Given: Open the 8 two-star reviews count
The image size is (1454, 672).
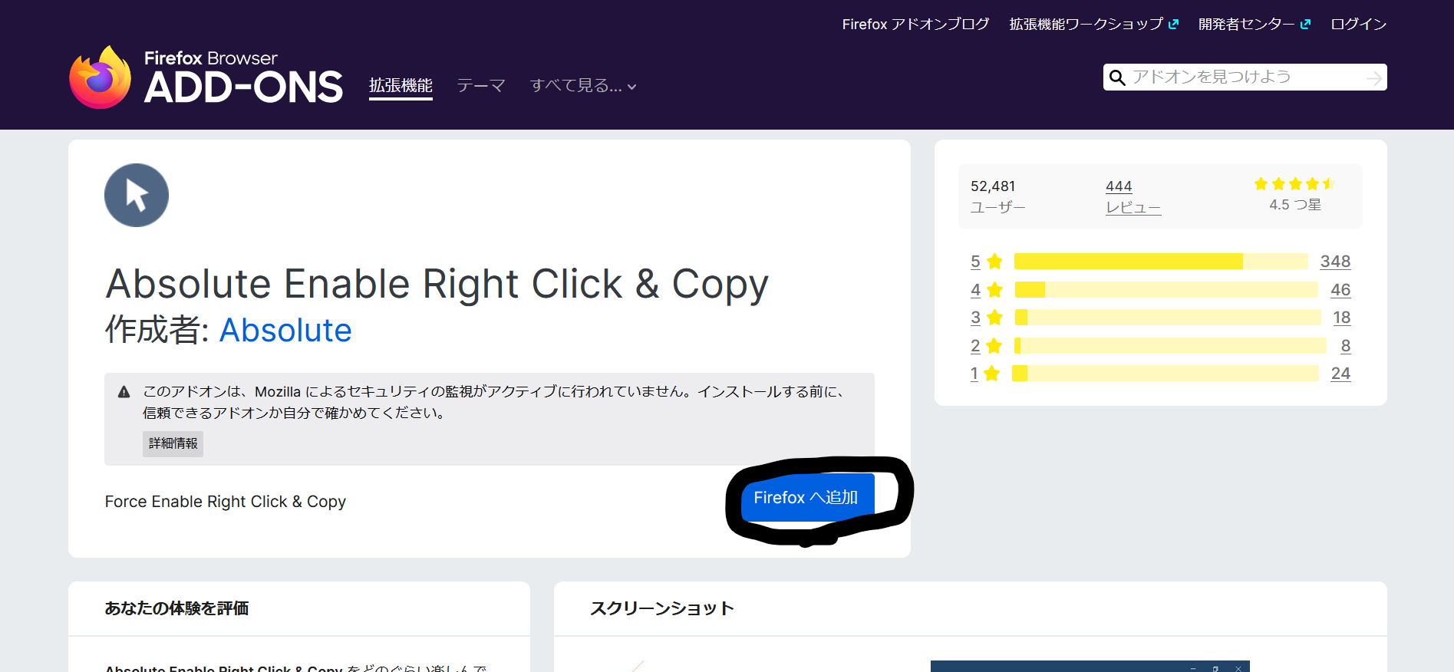Looking at the screenshot, I should click(x=1346, y=346).
